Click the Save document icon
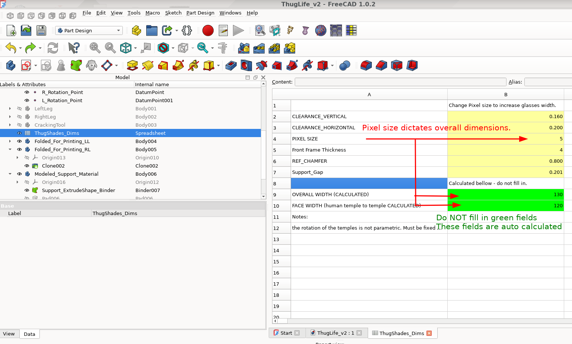The width and height of the screenshot is (572, 344). click(x=41, y=30)
